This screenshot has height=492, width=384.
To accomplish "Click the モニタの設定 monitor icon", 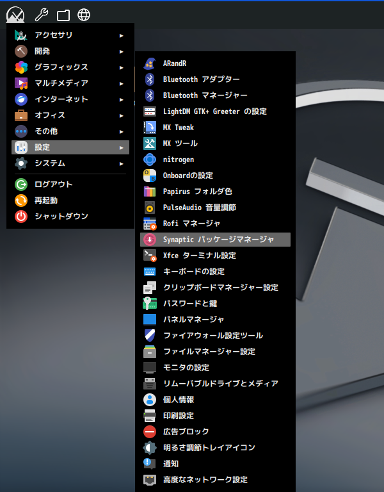I will pos(150,368).
